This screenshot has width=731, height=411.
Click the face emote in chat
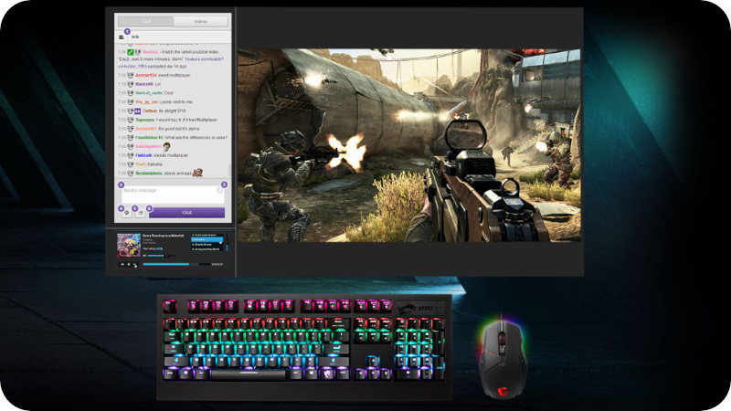point(166,146)
